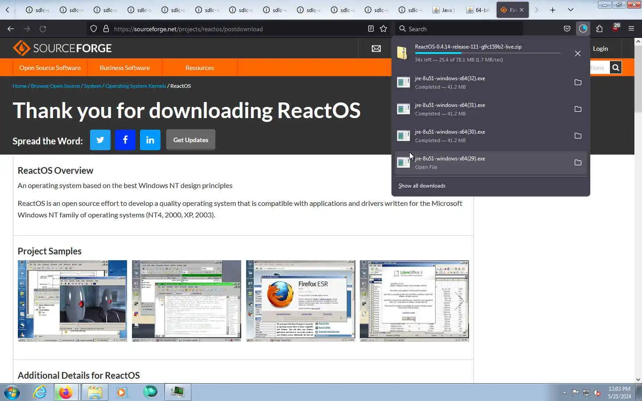Open the Open Source Software menu
The width and height of the screenshot is (642, 401).
[50, 68]
